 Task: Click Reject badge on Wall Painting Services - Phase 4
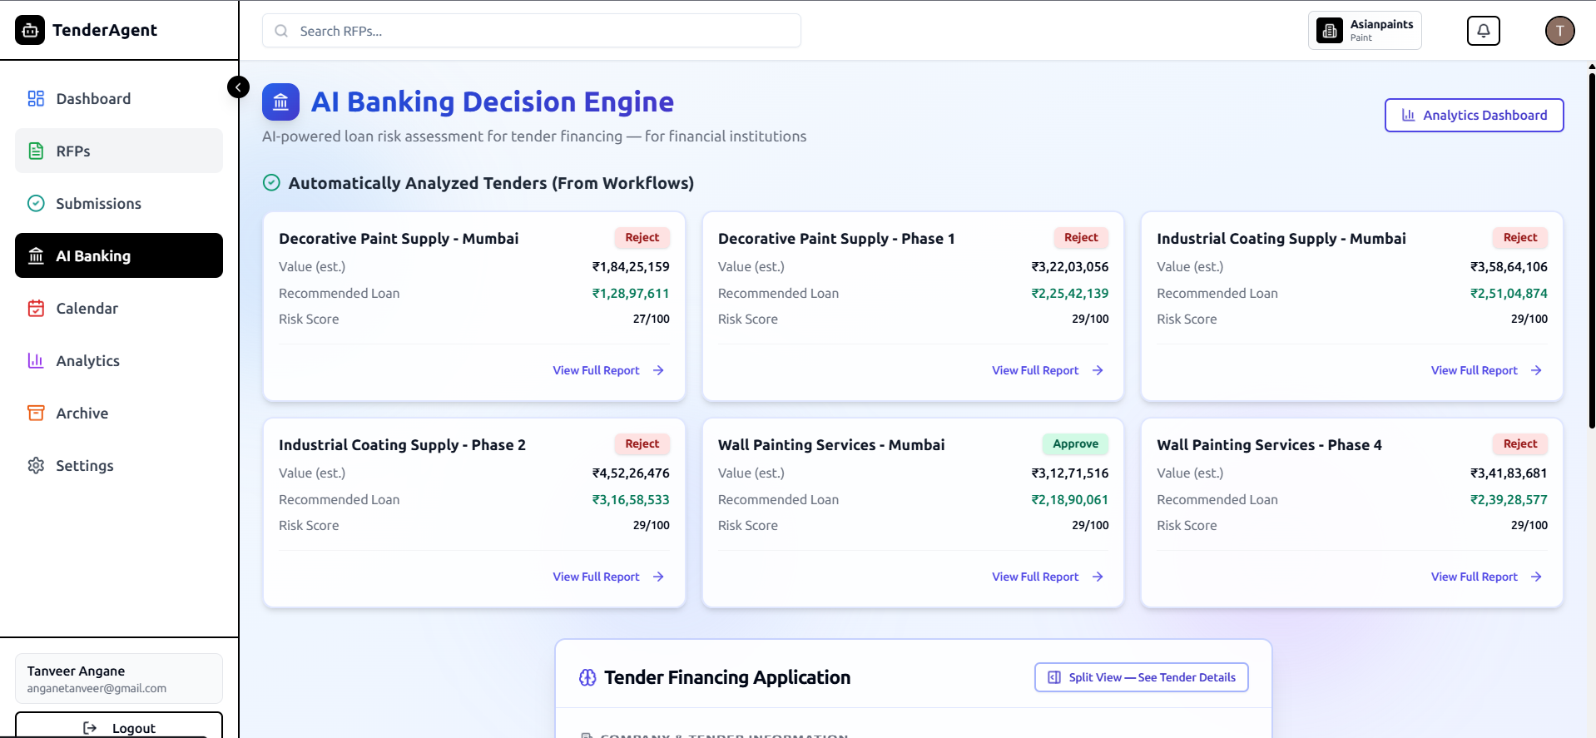tap(1520, 443)
